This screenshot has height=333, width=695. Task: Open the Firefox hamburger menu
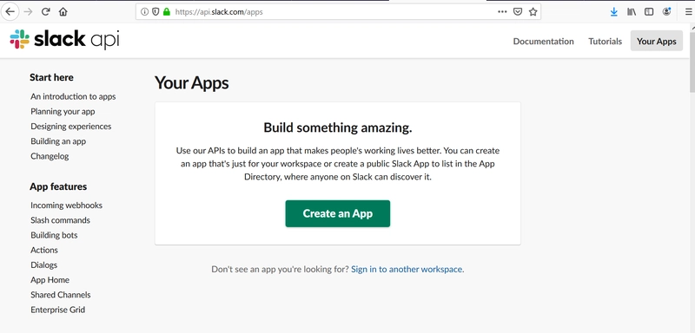tap(688, 12)
